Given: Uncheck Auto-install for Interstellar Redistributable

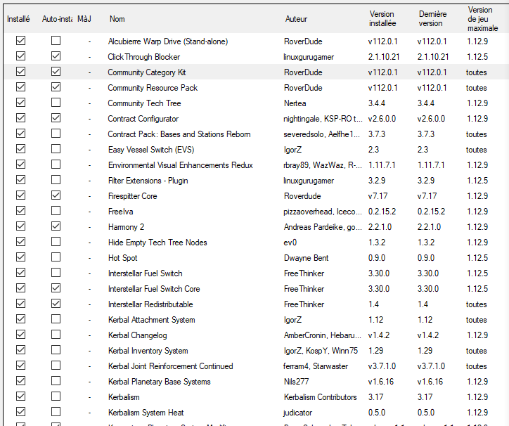Looking at the screenshot, I should (56, 304).
